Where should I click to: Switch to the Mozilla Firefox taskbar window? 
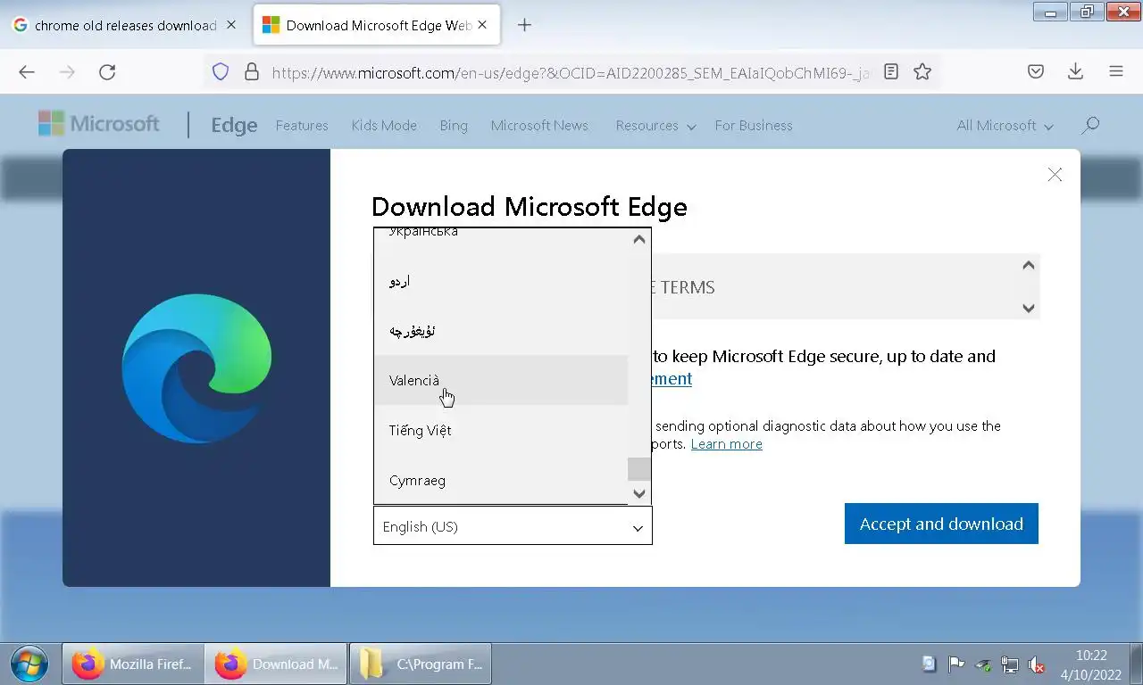tap(132, 664)
